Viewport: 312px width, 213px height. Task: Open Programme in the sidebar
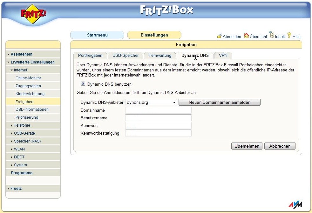(x=33, y=173)
